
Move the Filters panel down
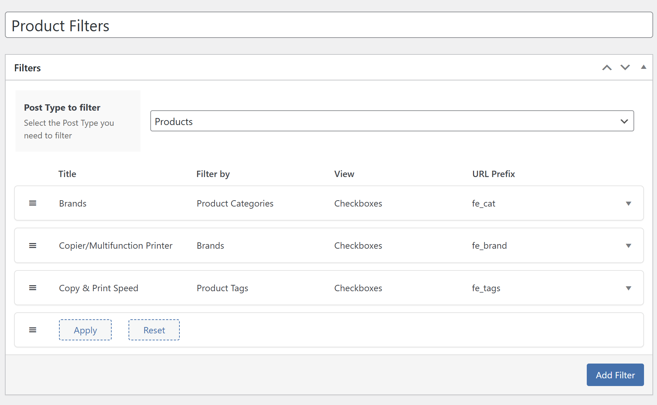625,67
